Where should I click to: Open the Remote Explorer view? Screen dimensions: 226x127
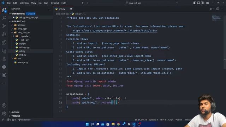point(4,50)
